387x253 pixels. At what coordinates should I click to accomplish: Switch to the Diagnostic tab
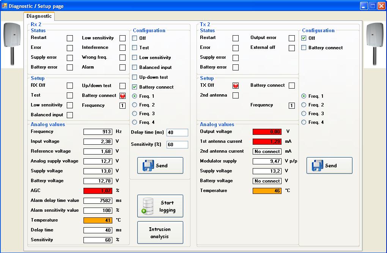(x=39, y=16)
